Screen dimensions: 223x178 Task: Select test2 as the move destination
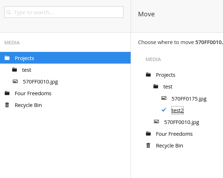[x=178, y=110]
